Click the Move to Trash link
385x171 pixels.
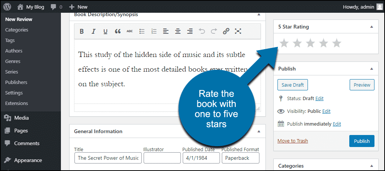coord(293,141)
